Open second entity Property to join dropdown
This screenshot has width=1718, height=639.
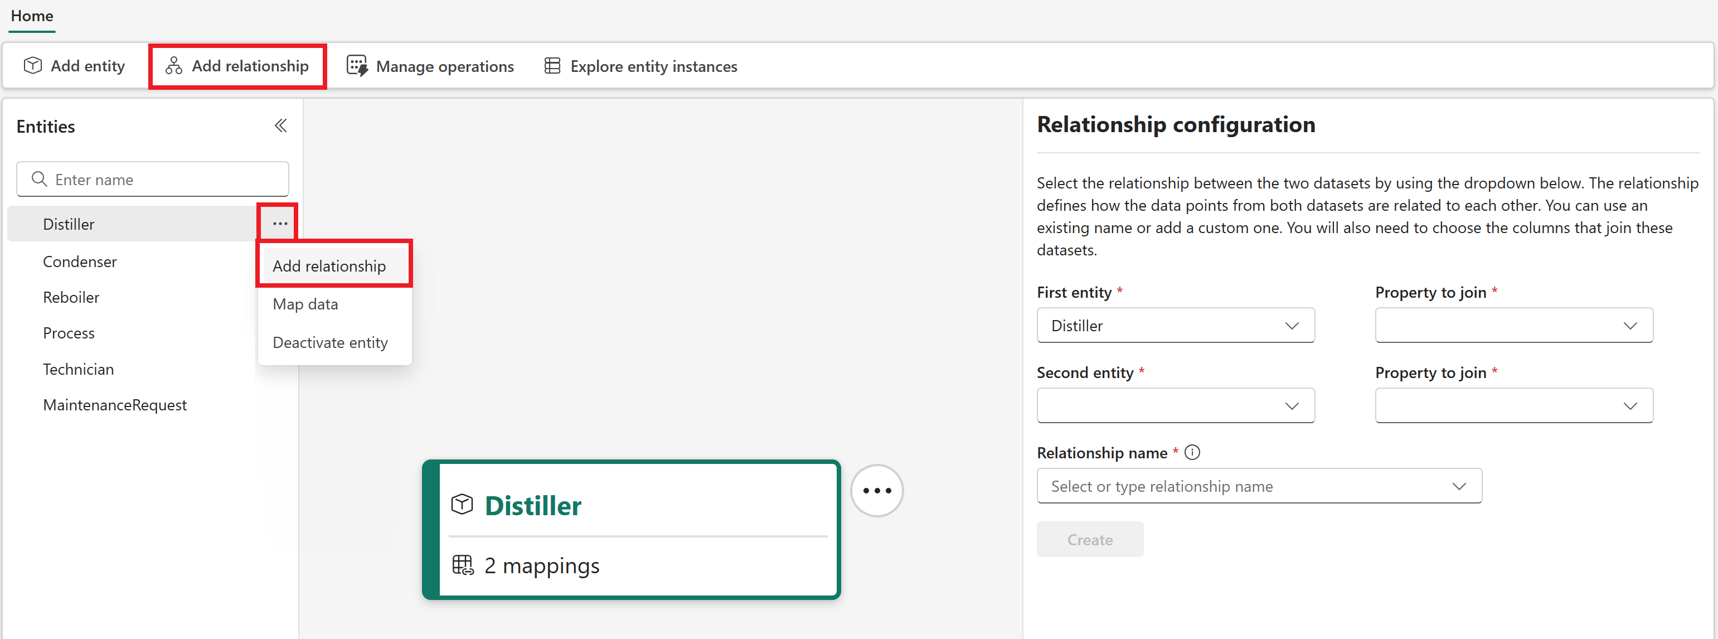(1514, 405)
